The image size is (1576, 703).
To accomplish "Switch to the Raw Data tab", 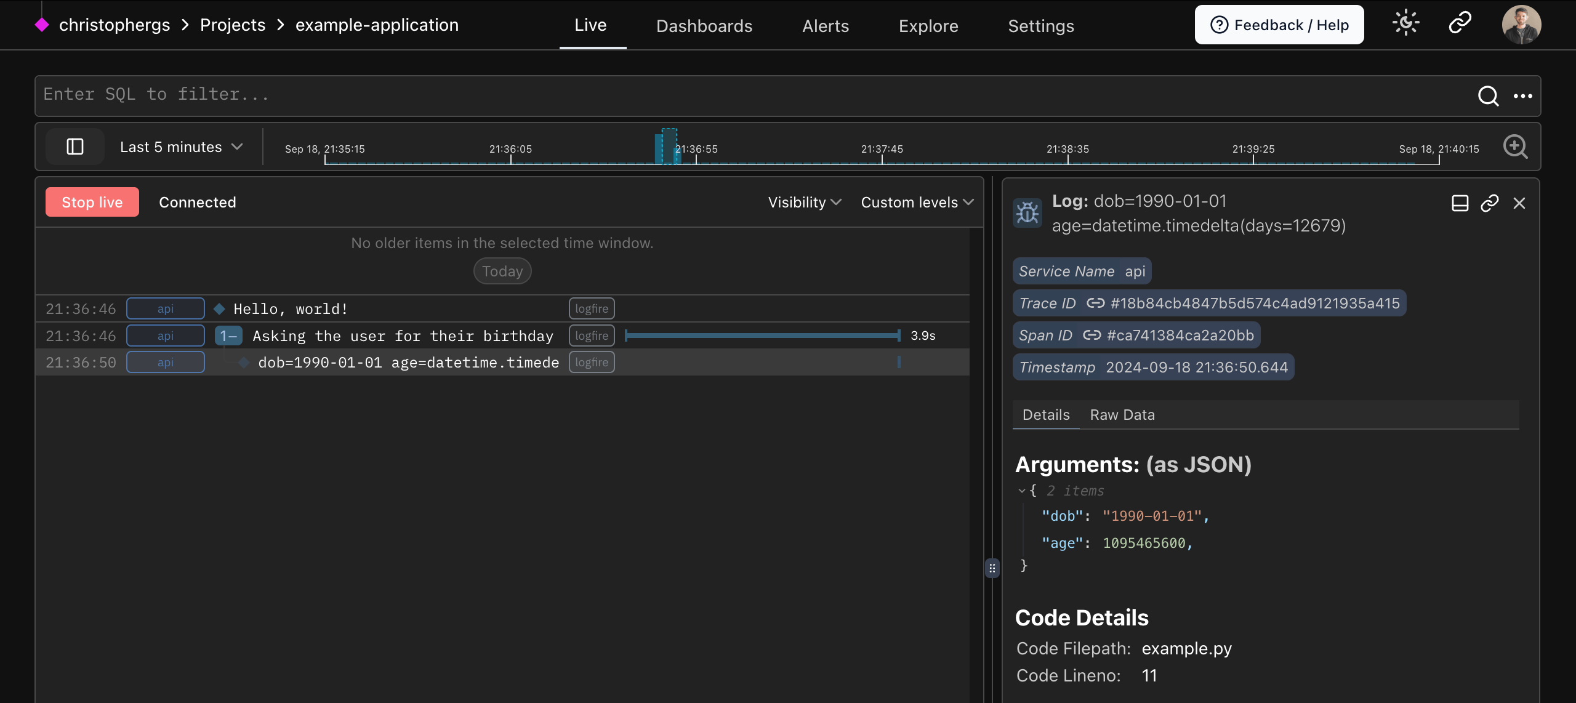I will click(x=1122, y=414).
